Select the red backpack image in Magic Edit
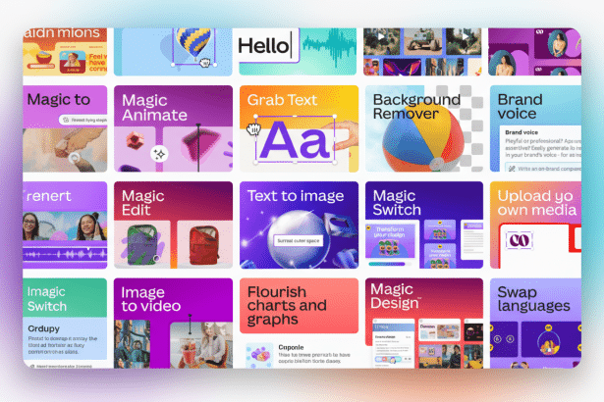604x402 pixels. [x=204, y=245]
